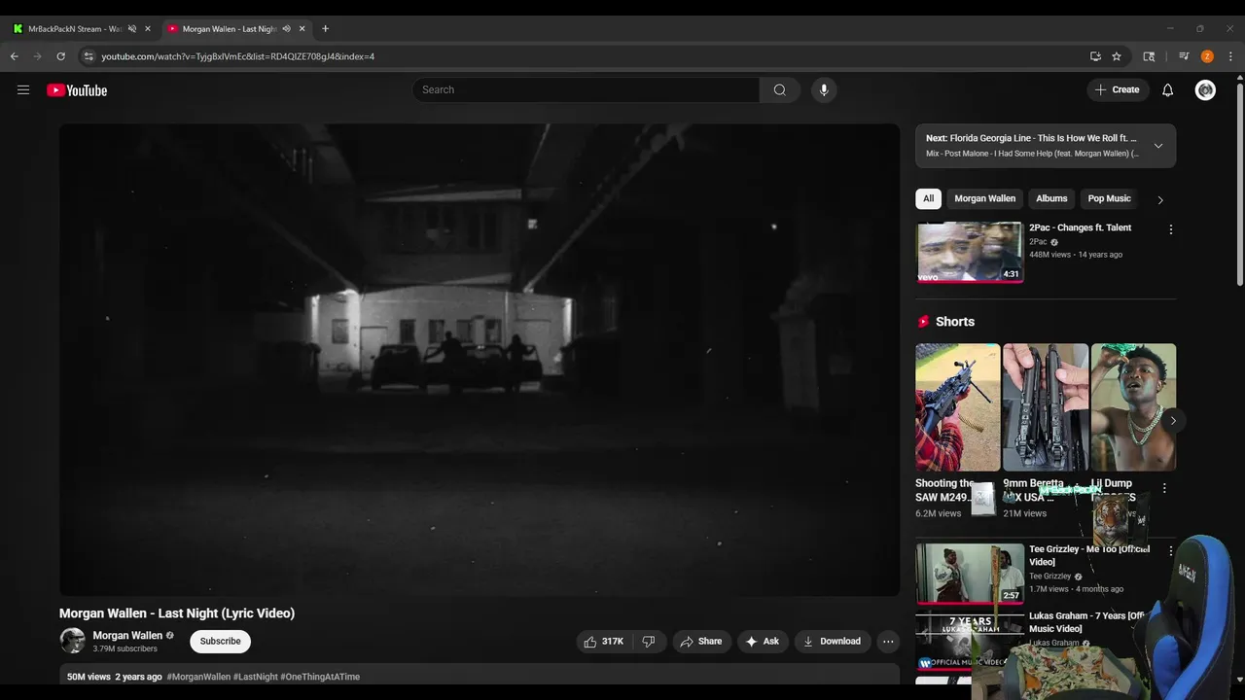Open the more actions three-dot button

[x=888, y=641]
